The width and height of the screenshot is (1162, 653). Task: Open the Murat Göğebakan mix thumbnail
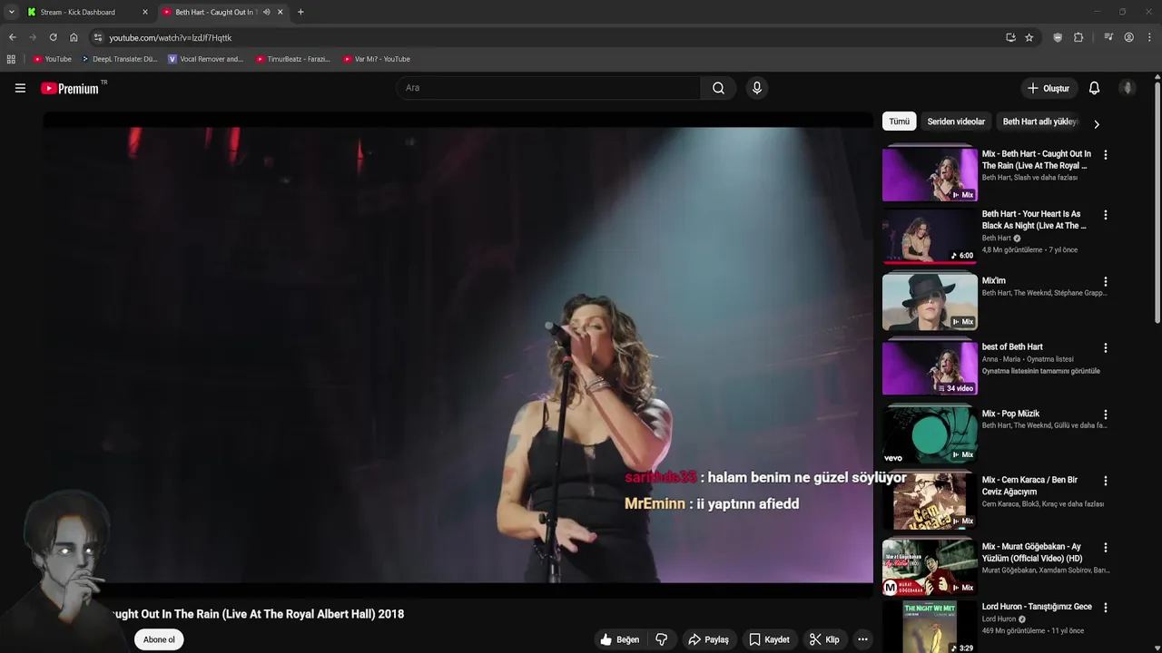point(930,567)
